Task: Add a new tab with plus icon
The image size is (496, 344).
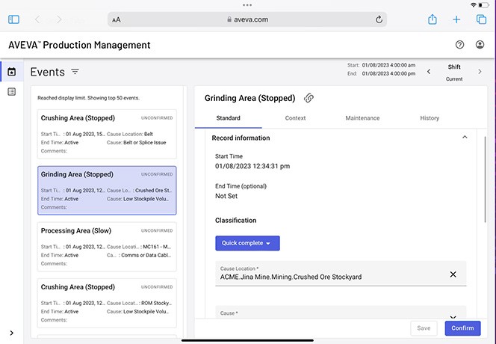Action: click(x=456, y=19)
